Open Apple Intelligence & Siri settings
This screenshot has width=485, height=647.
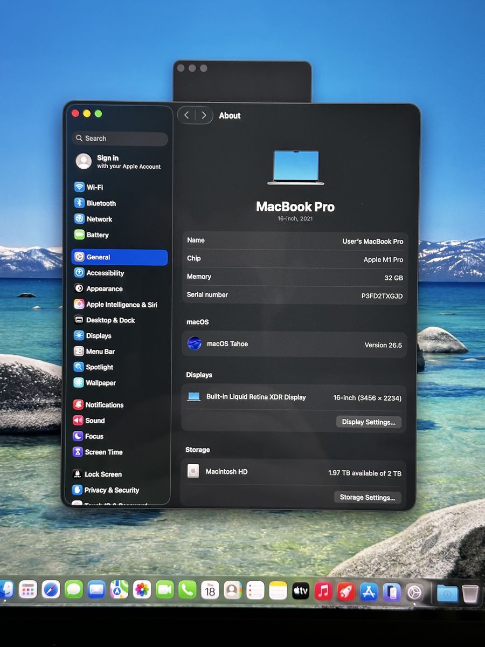tap(120, 304)
